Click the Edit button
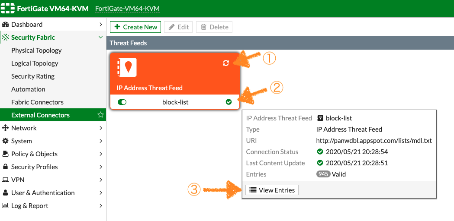Image resolution: width=454 pixels, height=221 pixels. point(178,27)
